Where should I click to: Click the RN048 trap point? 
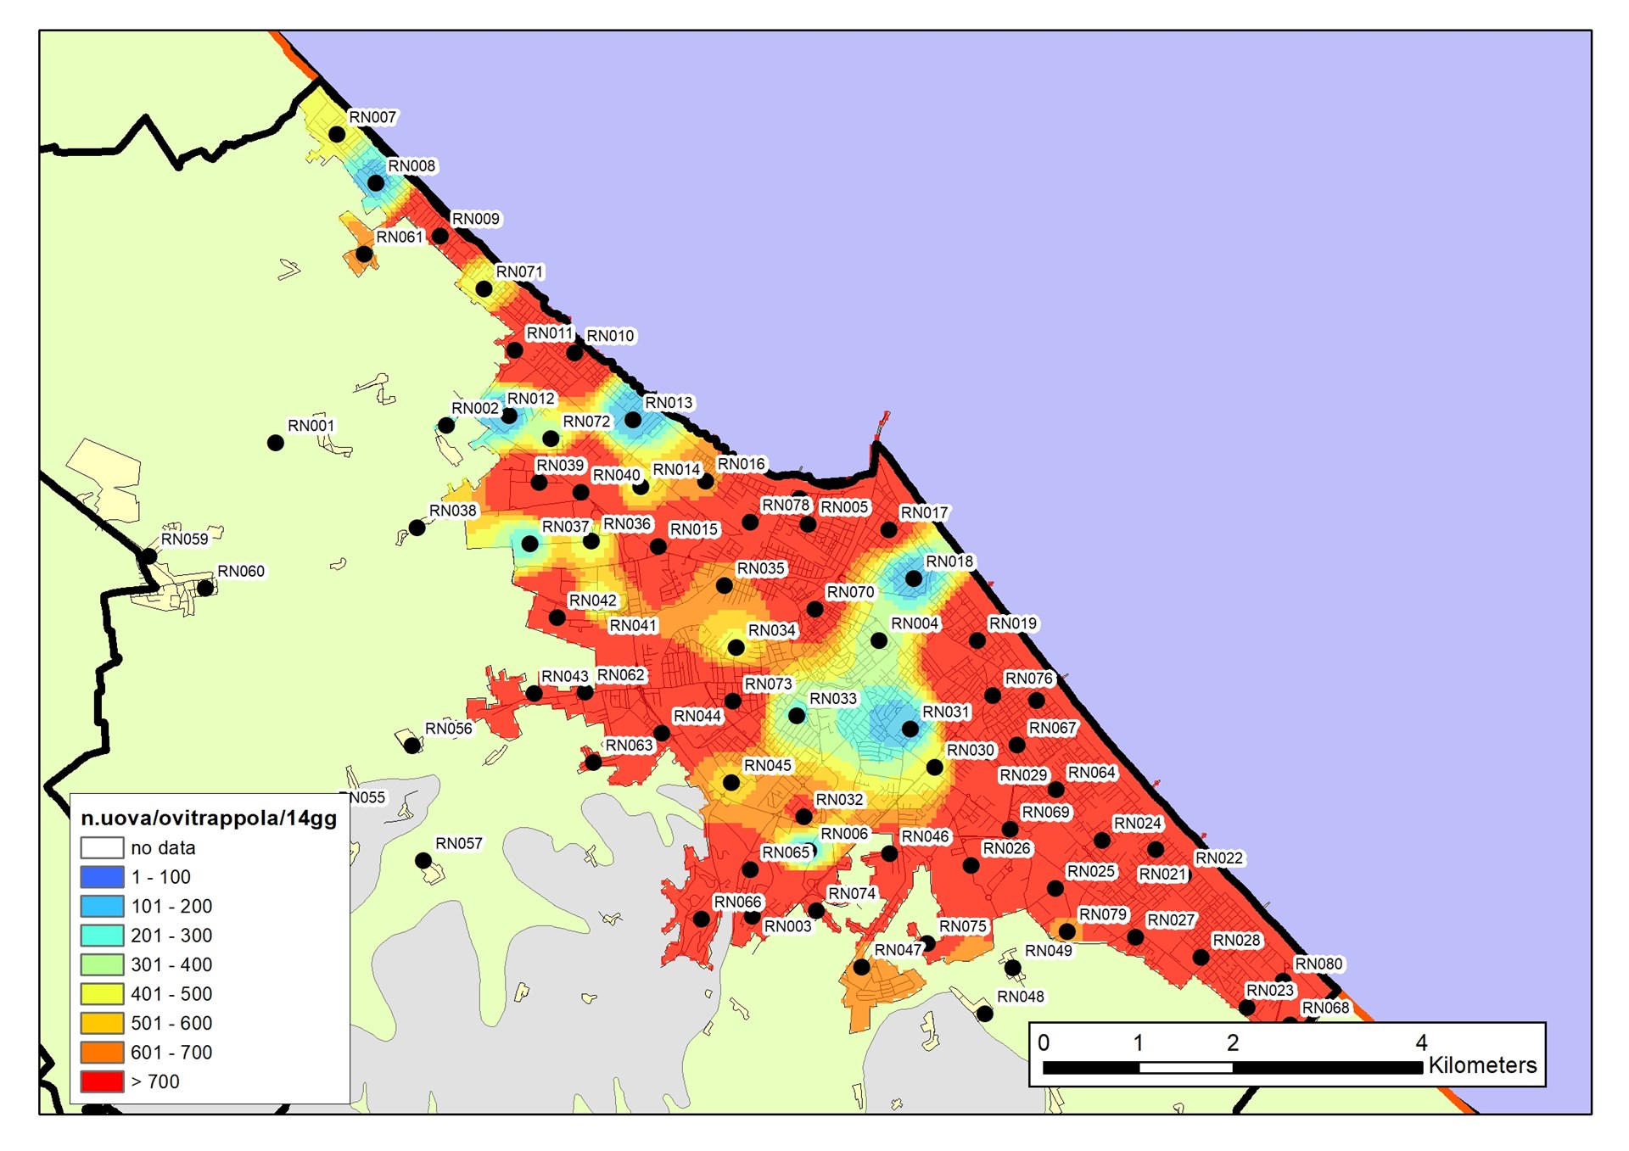pyautogui.click(x=984, y=1014)
